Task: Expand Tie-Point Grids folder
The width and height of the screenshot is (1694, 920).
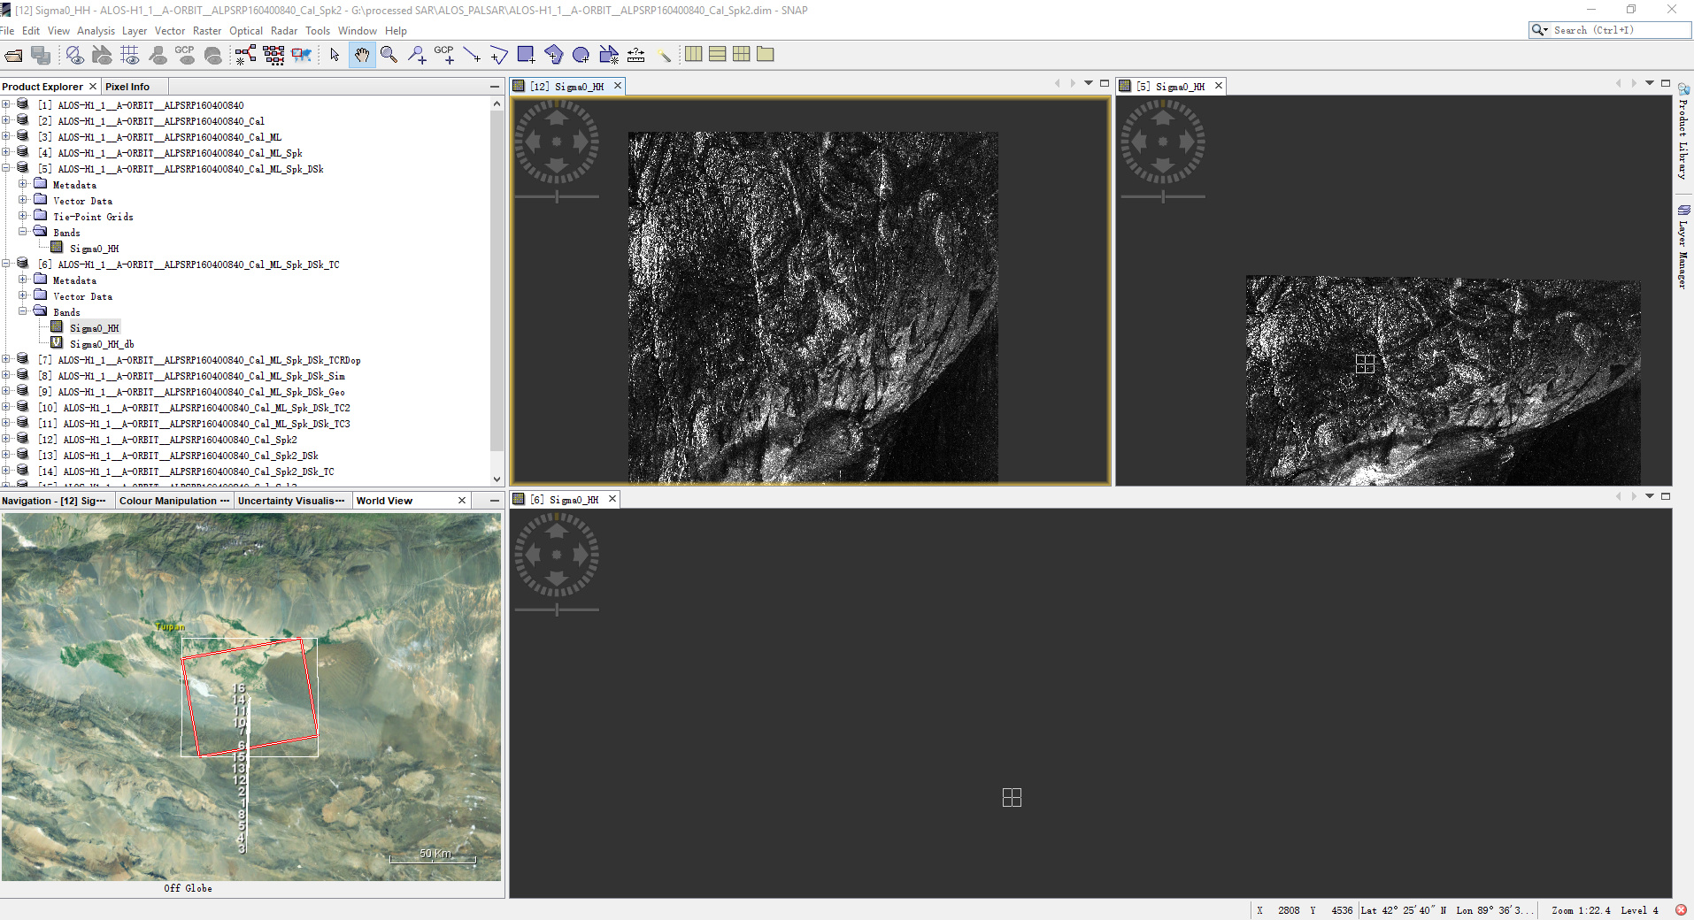Action: 23,216
